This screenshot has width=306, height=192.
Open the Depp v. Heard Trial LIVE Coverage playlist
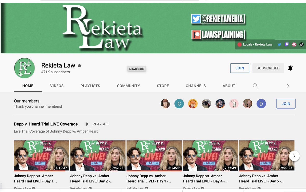46,124
